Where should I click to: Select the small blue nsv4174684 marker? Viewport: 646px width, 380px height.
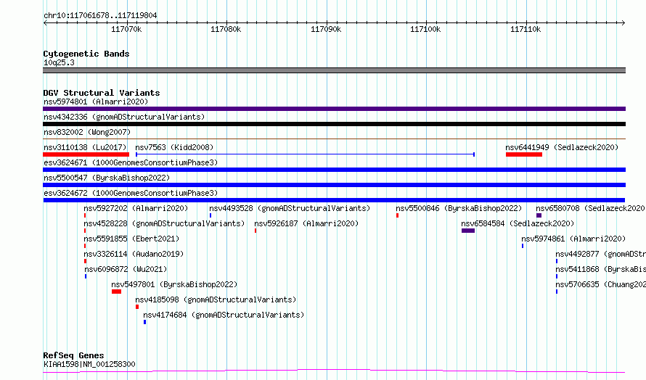144,322
